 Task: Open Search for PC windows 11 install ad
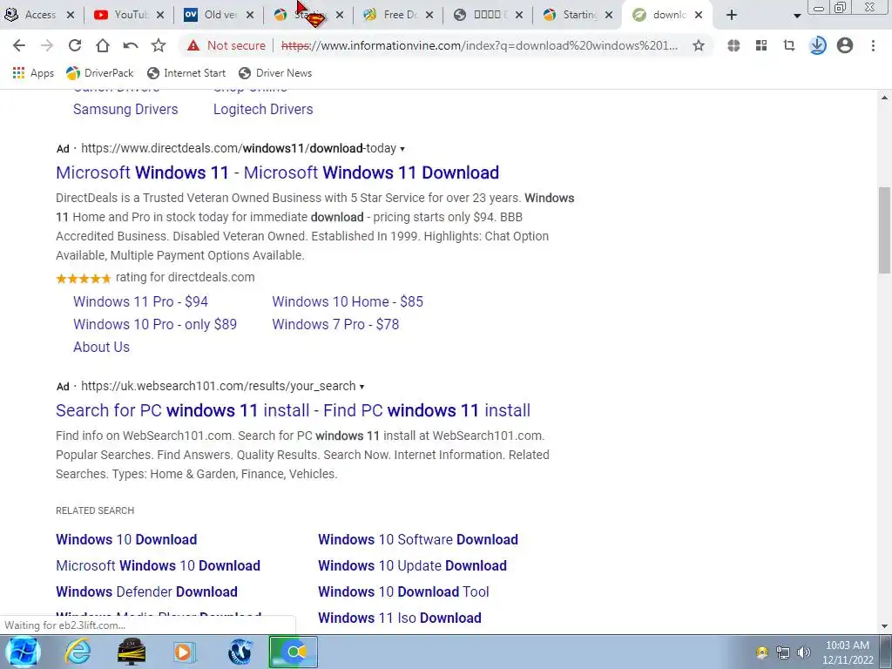pos(293,410)
